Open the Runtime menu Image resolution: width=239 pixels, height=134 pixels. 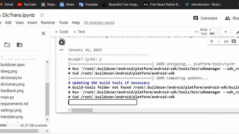click(x=48, y=23)
